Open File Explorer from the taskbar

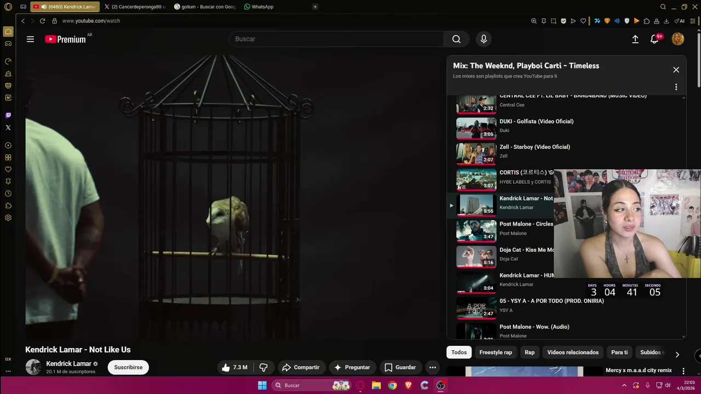pyautogui.click(x=376, y=385)
